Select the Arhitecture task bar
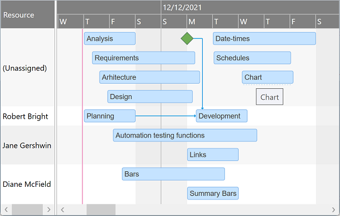This screenshot has width=340, height=216. (x=149, y=77)
